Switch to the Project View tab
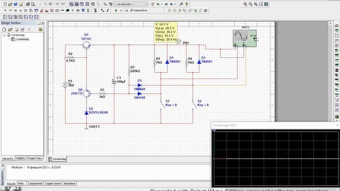This screenshot has height=191, width=340. click(x=35, y=158)
